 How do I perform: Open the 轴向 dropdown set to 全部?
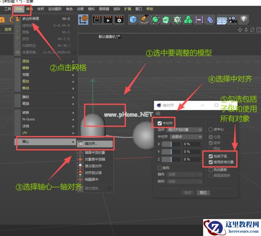pyautogui.click(x=185, y=174)
